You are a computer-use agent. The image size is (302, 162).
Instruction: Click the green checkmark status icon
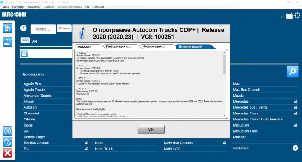coord(282,17)
